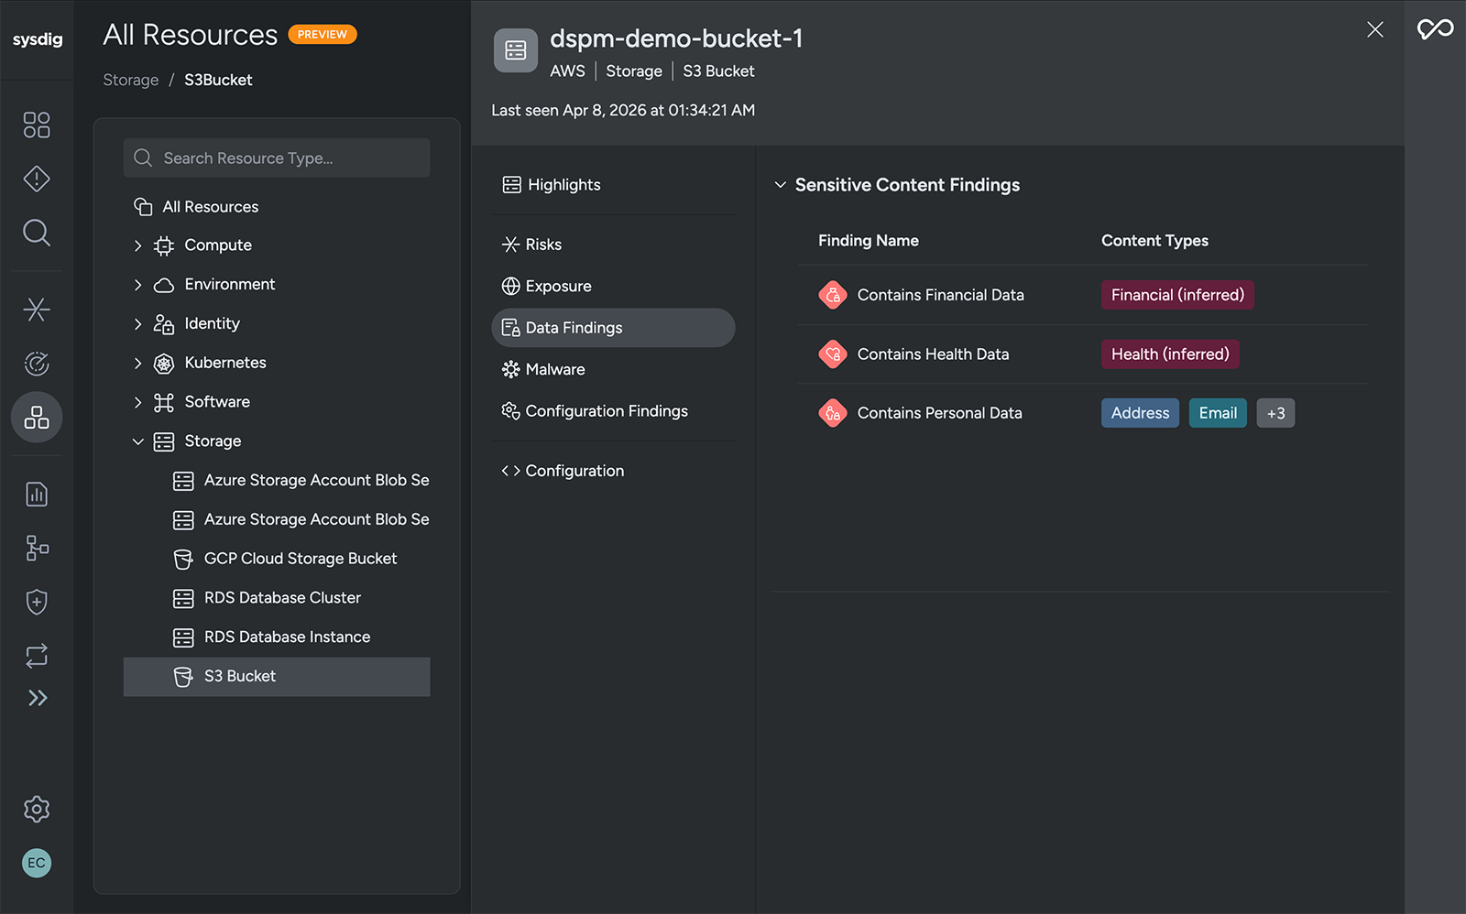Click the Compute chip icon in tree

point(164,245)
